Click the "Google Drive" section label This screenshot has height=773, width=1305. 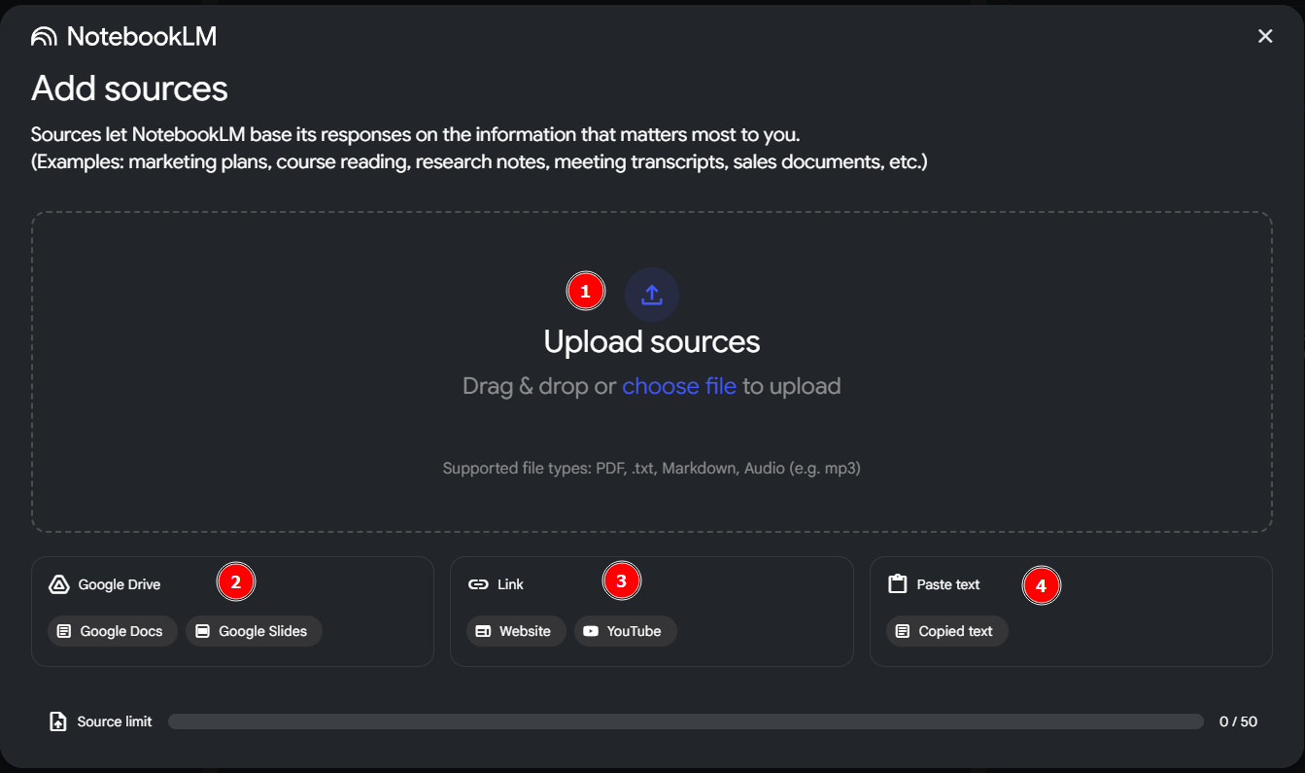pos(120,584)
